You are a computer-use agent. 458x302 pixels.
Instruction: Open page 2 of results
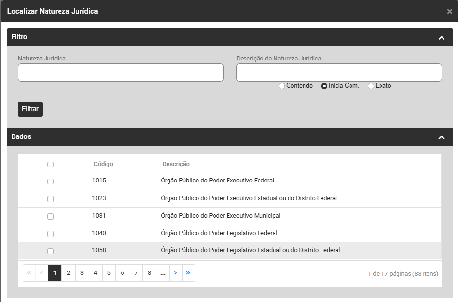69,273
